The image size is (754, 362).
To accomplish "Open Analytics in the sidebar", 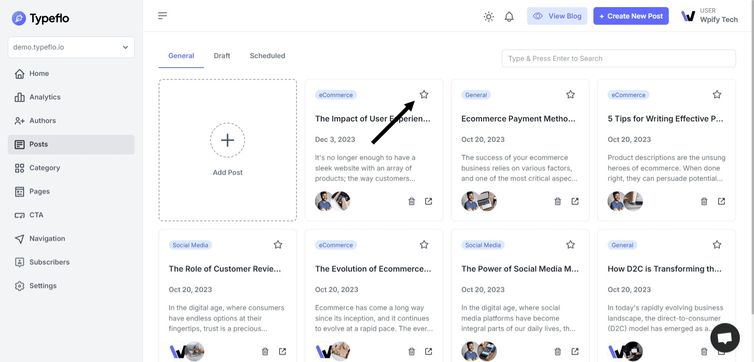I will pos(45,97).
